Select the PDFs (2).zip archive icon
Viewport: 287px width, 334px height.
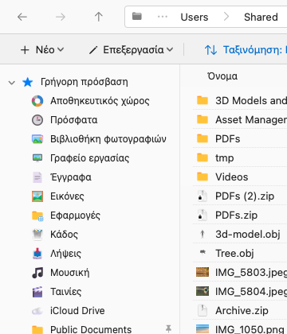pyautogui.click(x=202, y=196)
